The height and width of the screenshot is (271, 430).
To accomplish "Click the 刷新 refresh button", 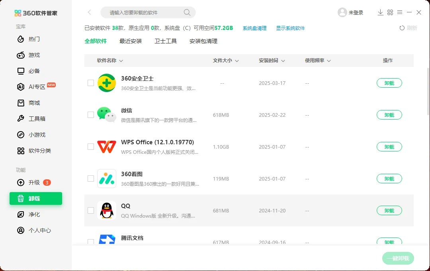I will tap(408, 28).
